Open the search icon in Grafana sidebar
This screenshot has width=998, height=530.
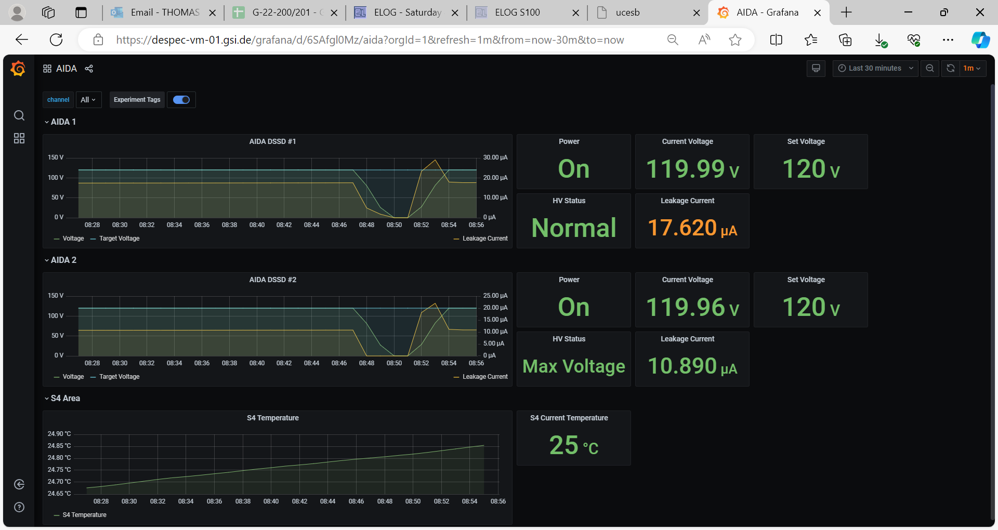[19, 115]
